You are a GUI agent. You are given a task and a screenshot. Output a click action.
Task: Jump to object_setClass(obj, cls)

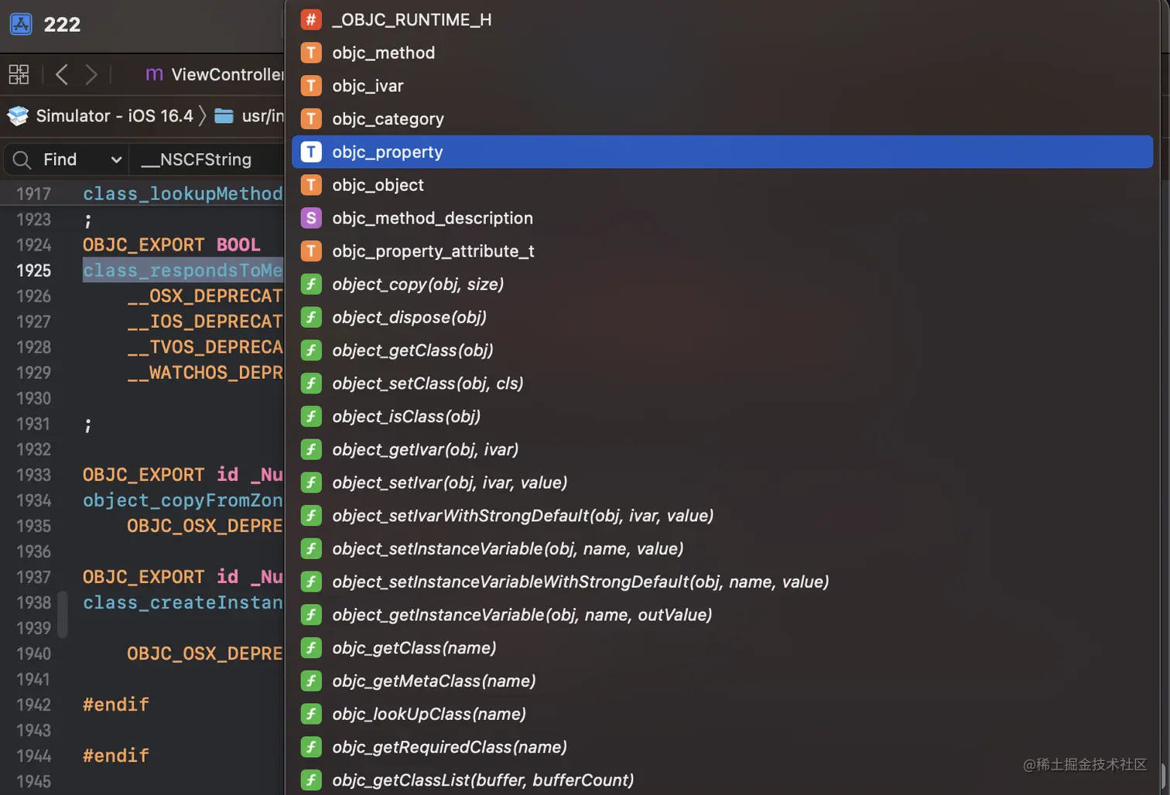[722, 384]
